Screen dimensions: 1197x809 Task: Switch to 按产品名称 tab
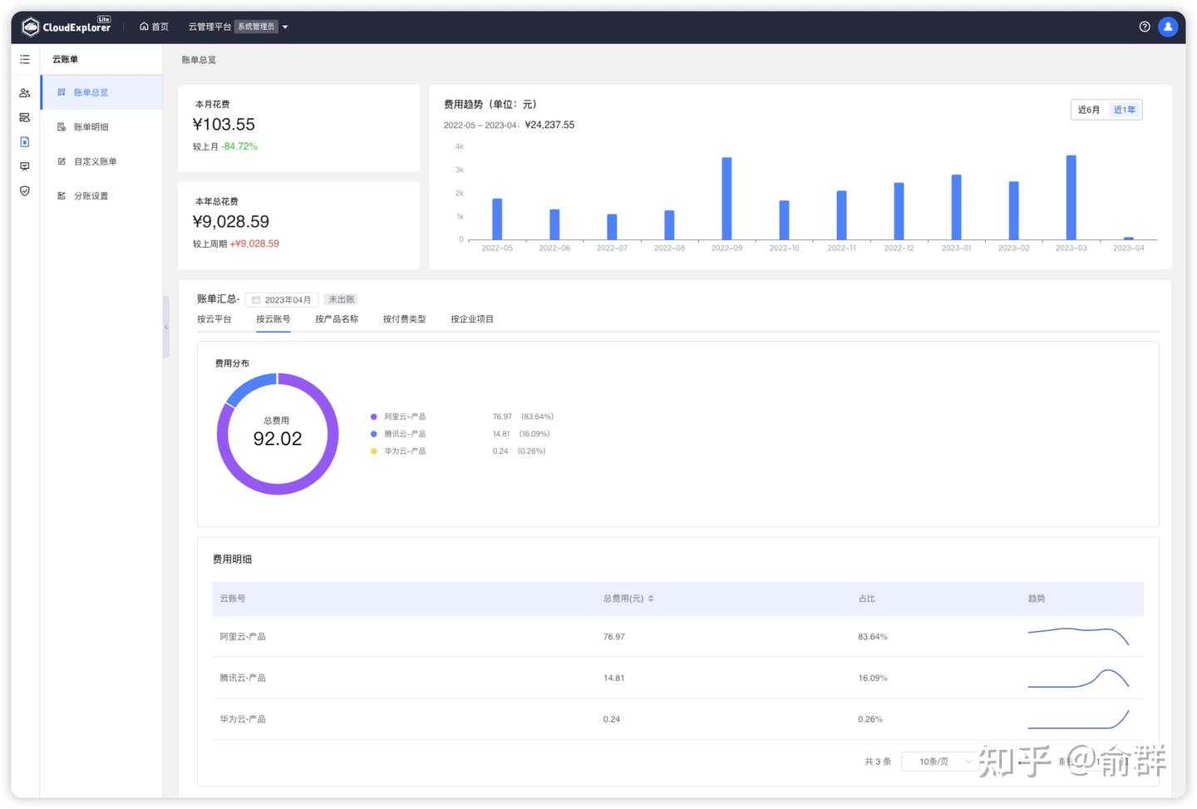click(x=337, y=319)
